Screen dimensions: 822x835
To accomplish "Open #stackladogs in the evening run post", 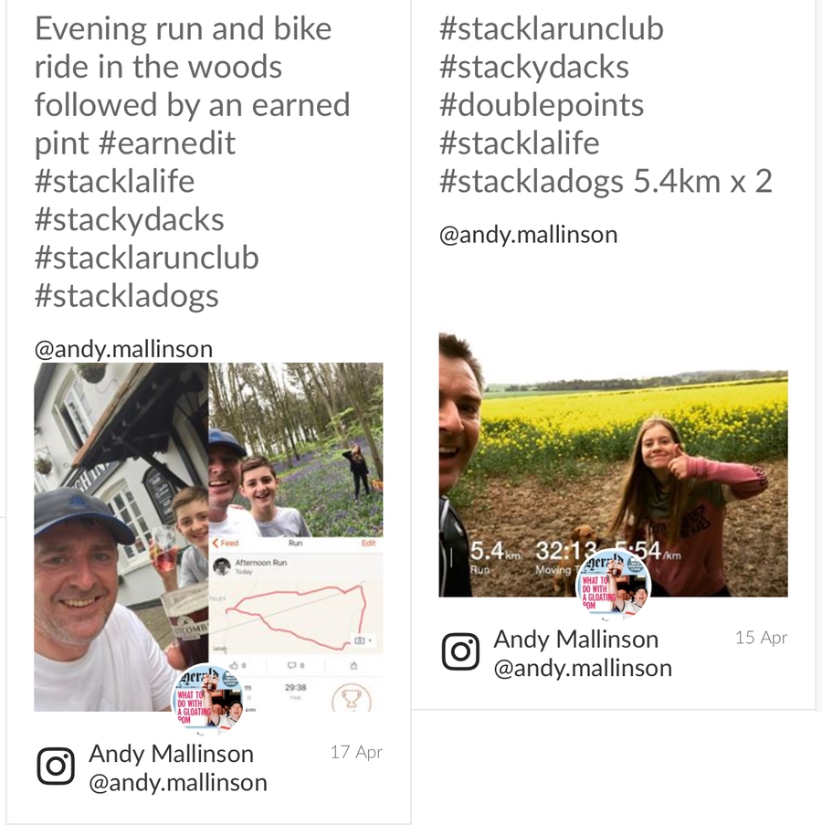I will pos(127,295).
